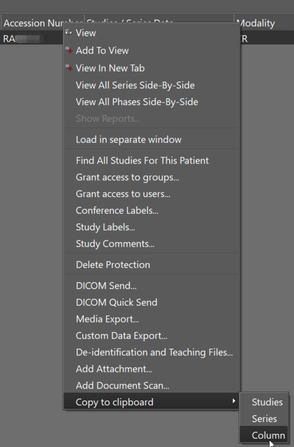This screenshot has height=447, width=294.
Task: Click the eye icon beside View
Action: (x=68, y=33)
